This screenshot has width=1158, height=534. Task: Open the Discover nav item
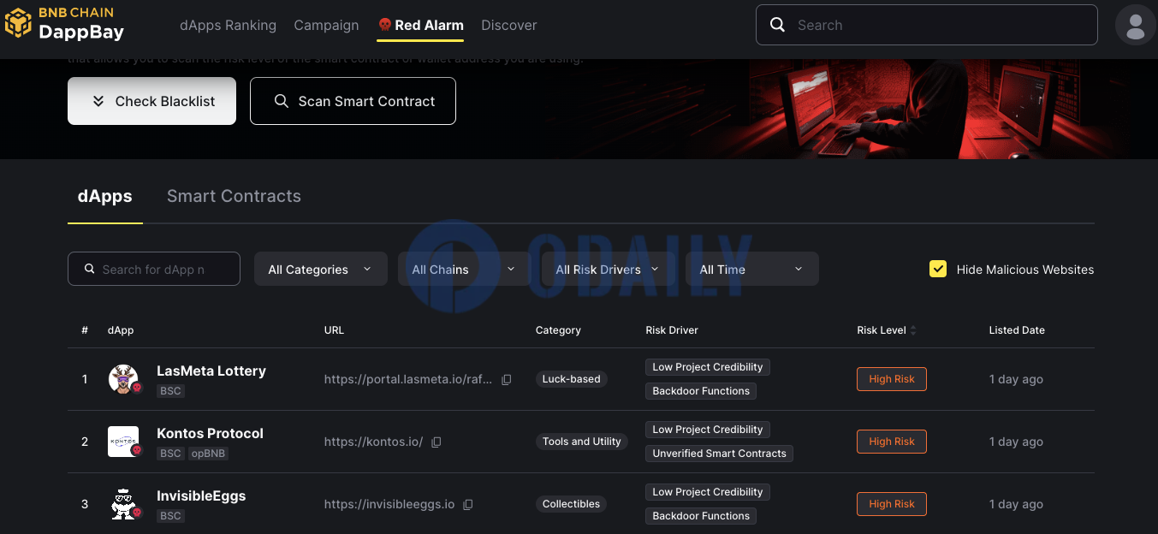pyautogui.click(x=509, y=25)
